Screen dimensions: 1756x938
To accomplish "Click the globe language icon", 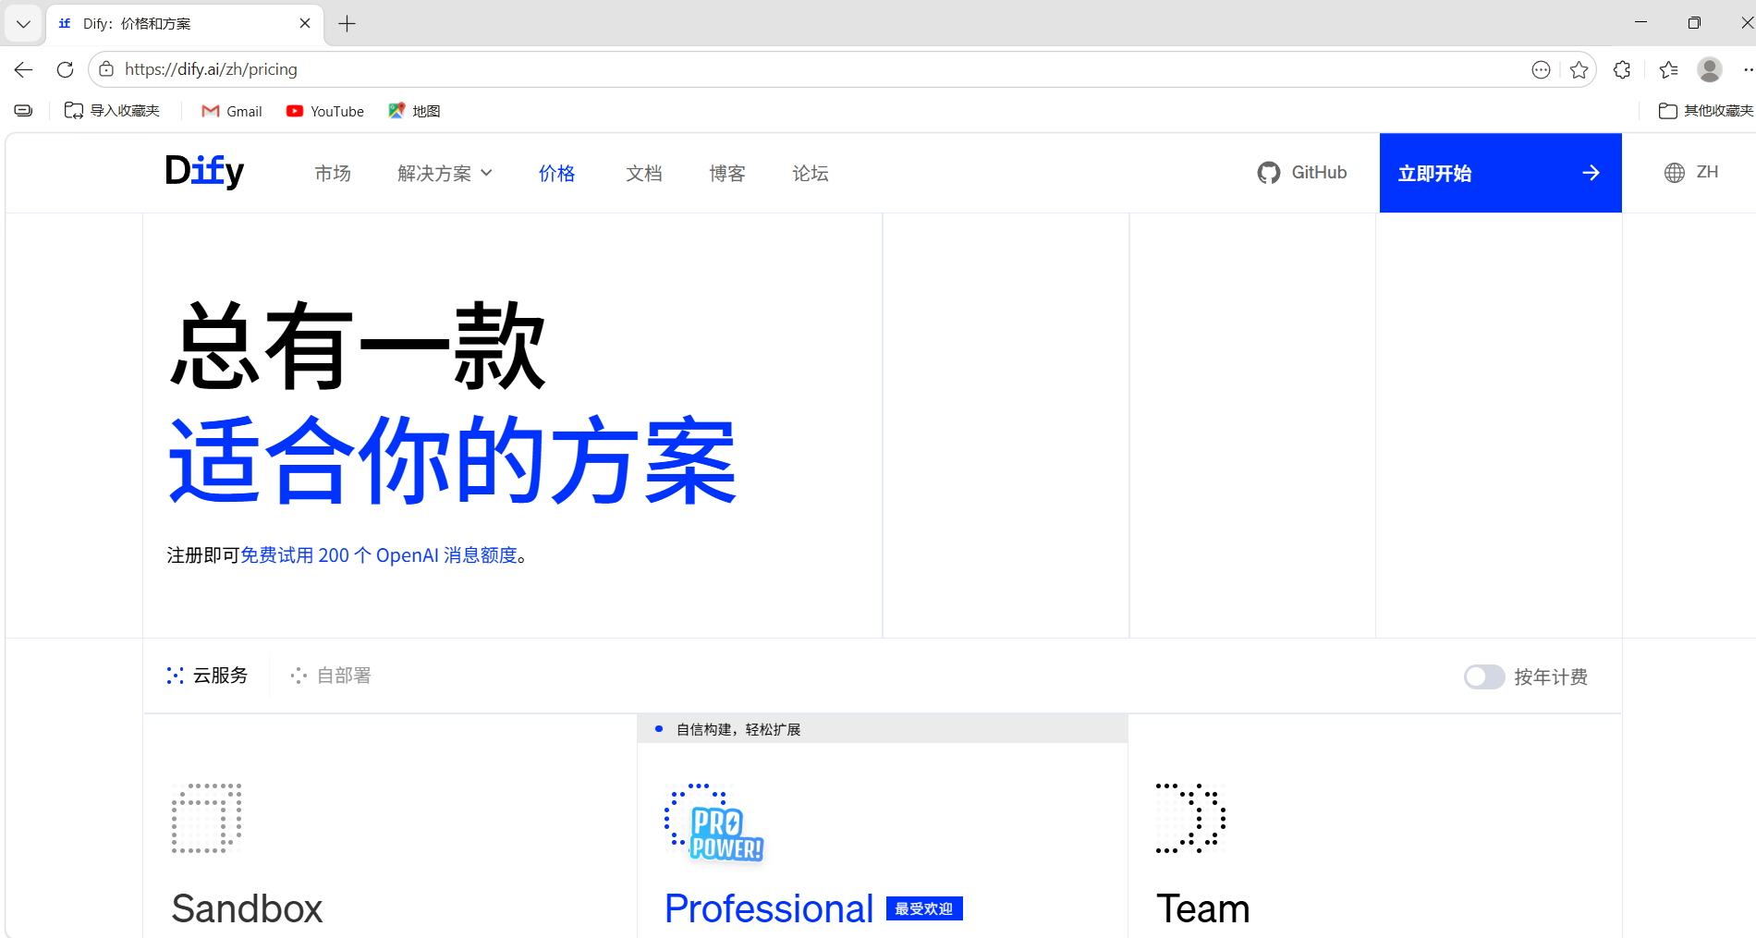I will pyautogui.click(x=1674, y=173).
